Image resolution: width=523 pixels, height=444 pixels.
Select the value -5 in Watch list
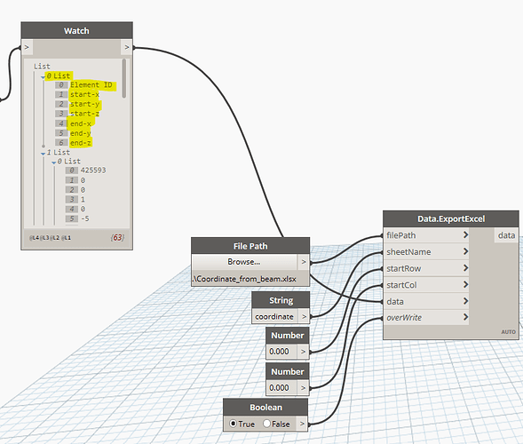click(85, 218)
